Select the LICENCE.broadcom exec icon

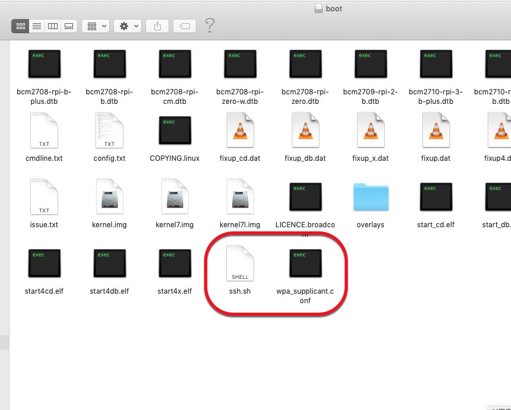306,196
